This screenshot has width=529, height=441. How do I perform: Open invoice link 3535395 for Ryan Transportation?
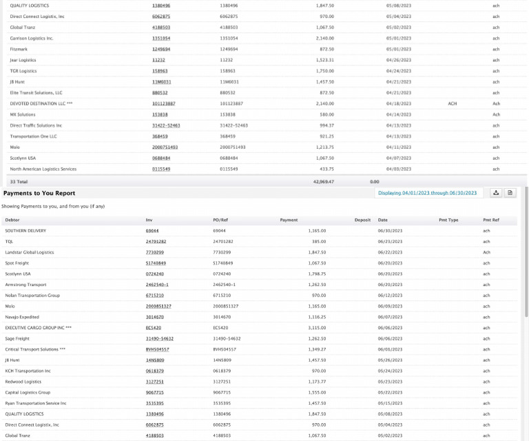(x=154, y=404)
